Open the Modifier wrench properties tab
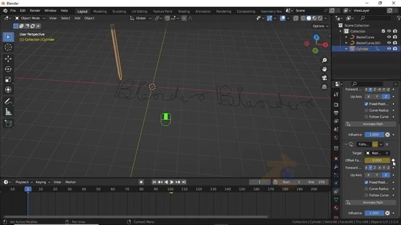The height and width of the screenshot is (225, 401). [x=336, y=167]
